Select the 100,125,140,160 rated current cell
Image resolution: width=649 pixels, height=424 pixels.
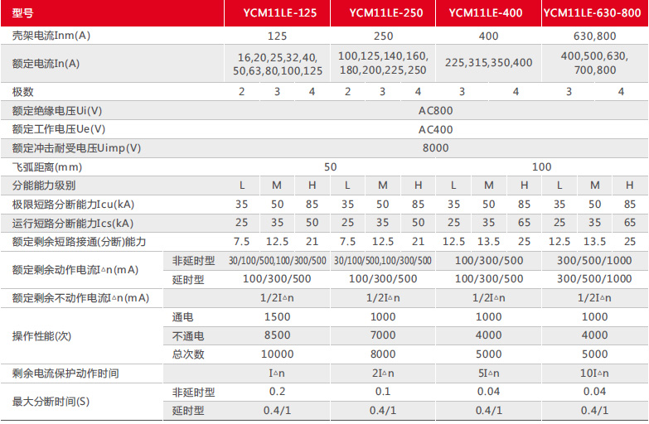(x=383, y=63)
